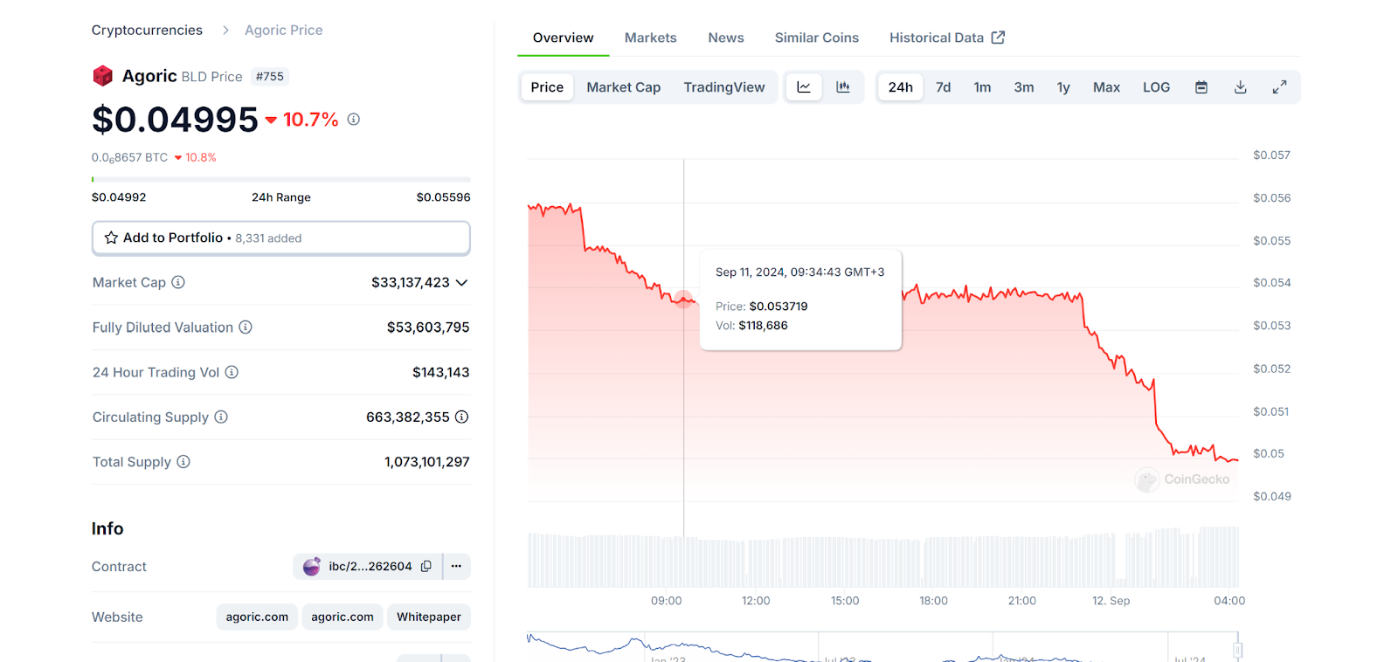Viewport: 1398px width, 662px height.
Task: Click the chart navigator right handle
Action: coord(1238,650)
